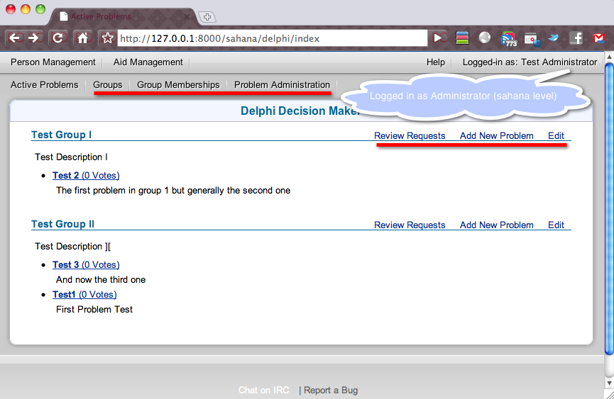Click the browser forward arrow button
Viewport: 614px width, 399px height.
point(33,38)
